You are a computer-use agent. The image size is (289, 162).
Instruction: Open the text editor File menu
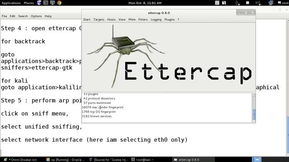(4, 16)
